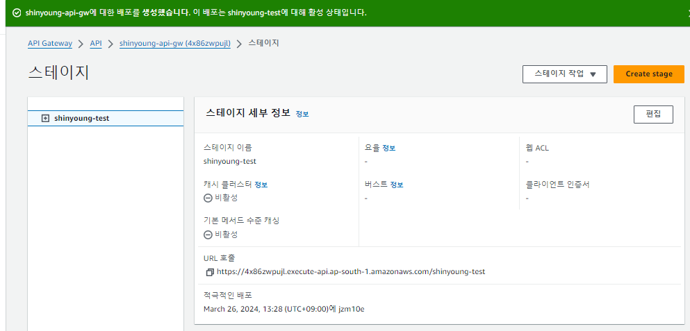Expand the shinyoung-test stage tree node

coord(45,118)
